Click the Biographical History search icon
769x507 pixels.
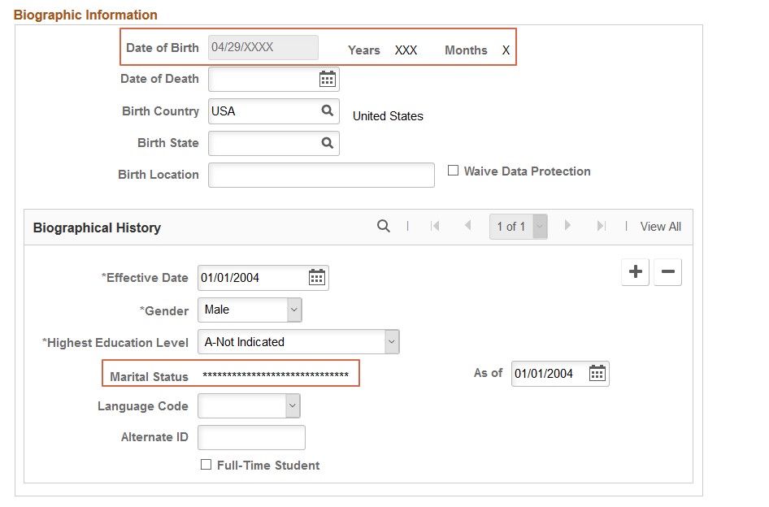(x=384, y=227)
